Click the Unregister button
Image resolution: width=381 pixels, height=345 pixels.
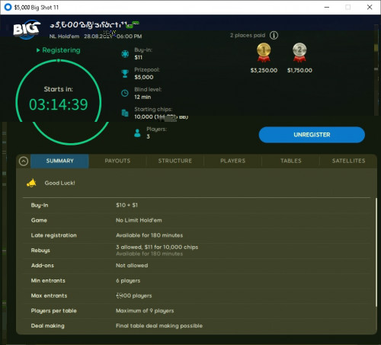312,135
